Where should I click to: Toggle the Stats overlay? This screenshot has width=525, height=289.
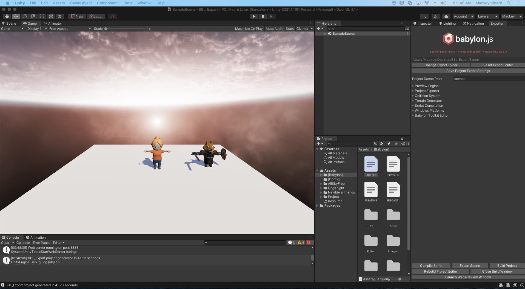click(x=290, y=28)
